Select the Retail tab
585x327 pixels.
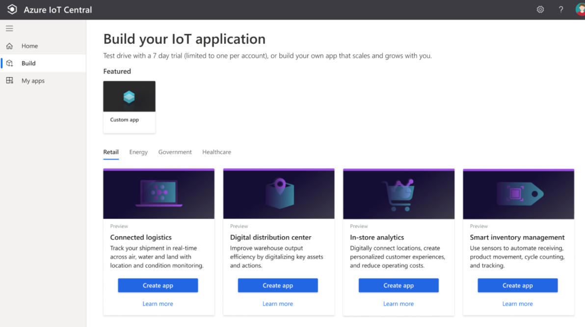111,152
